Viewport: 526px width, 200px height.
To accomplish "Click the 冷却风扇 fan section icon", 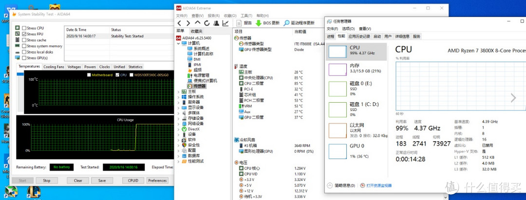I will point(236,140).
